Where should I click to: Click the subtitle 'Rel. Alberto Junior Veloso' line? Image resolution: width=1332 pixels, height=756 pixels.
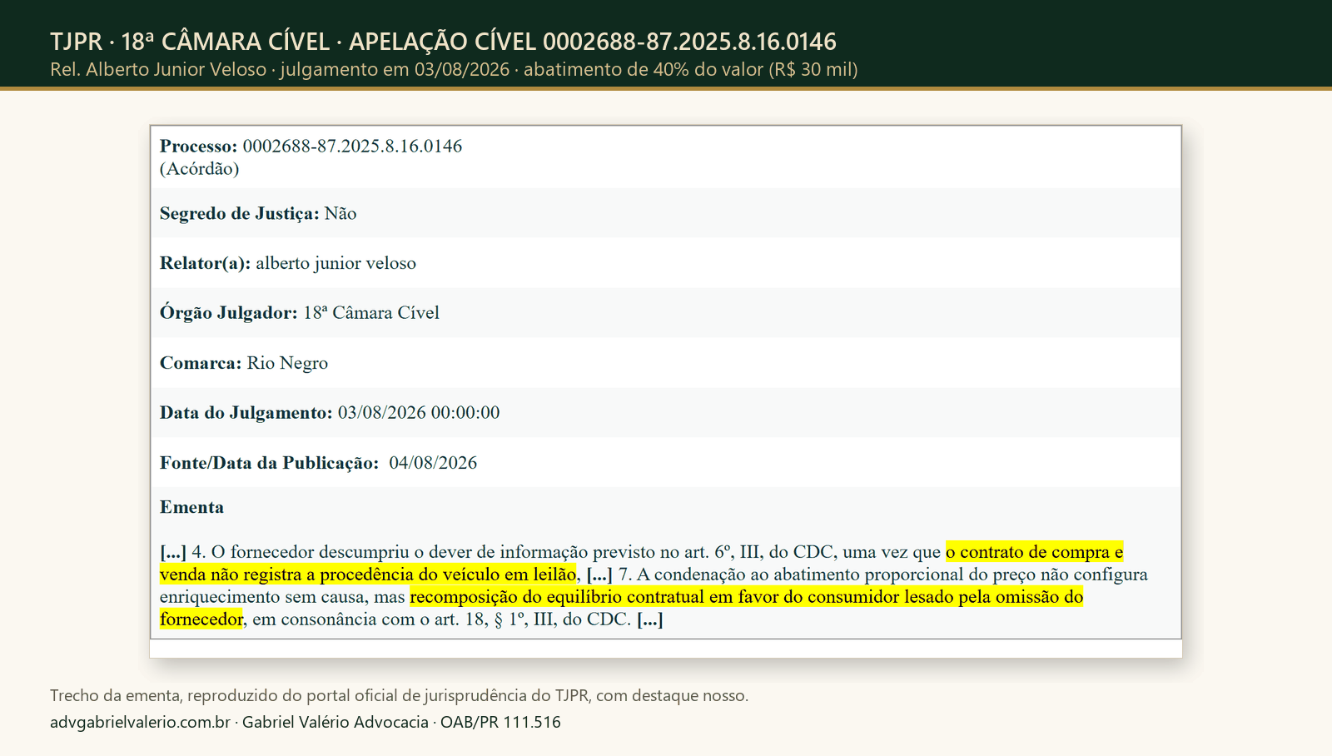(x=454, y=70)
